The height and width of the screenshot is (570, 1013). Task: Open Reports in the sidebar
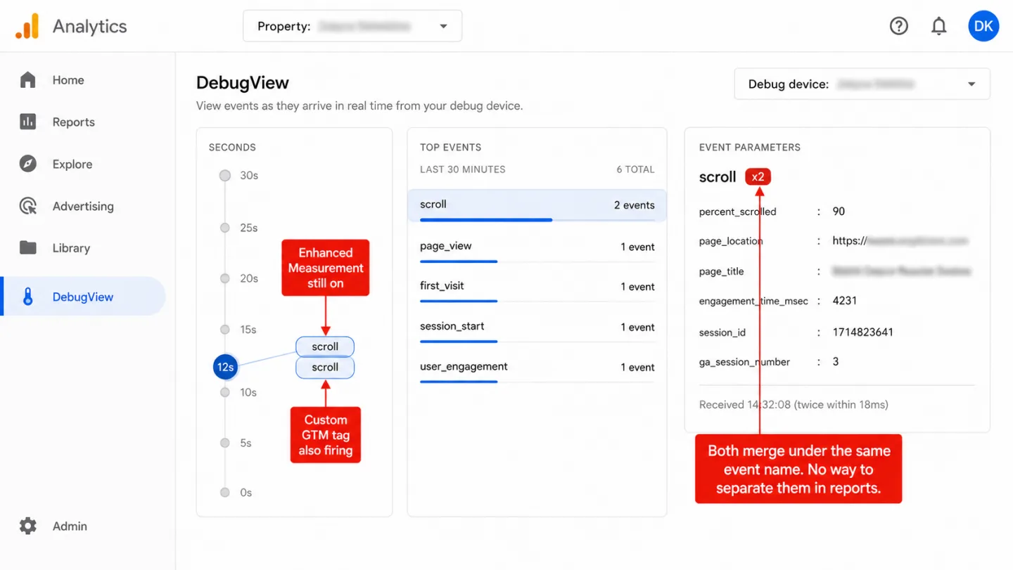(73, 122)
